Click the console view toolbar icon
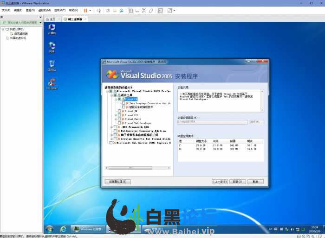Image resolution: width=325 pixels, height=238 pixels. (x=161, y=11)
